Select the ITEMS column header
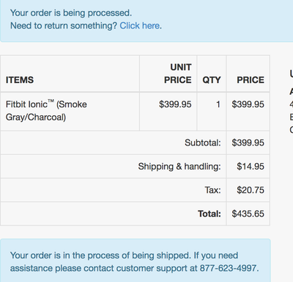 coord(20,80)
